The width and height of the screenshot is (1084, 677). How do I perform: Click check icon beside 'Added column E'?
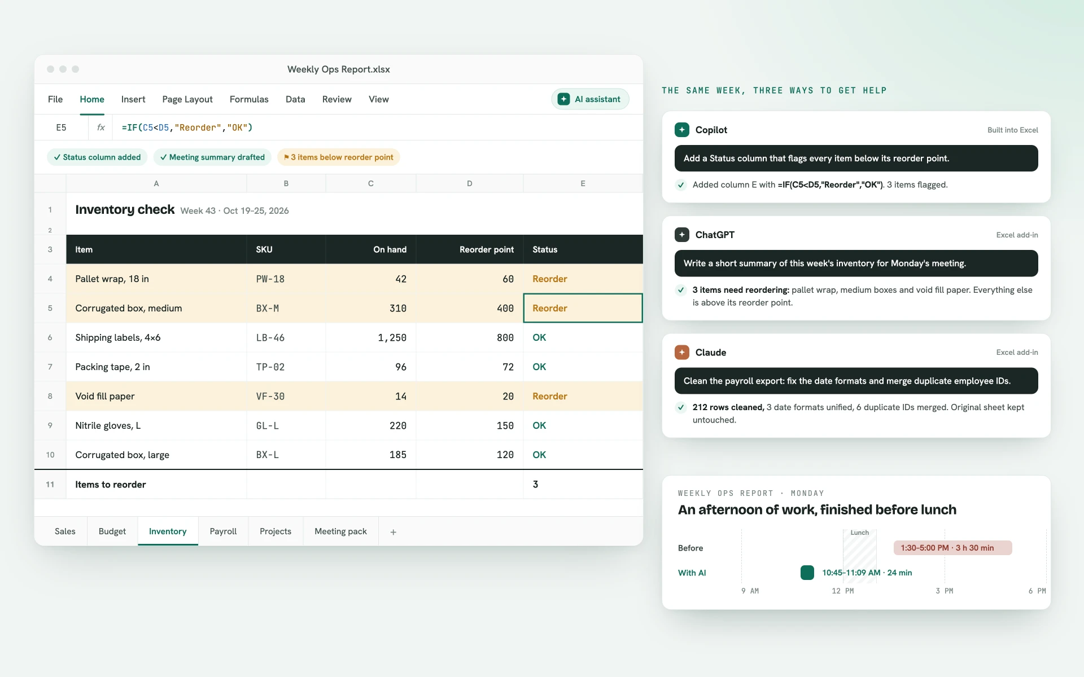[x=681, y=185]
